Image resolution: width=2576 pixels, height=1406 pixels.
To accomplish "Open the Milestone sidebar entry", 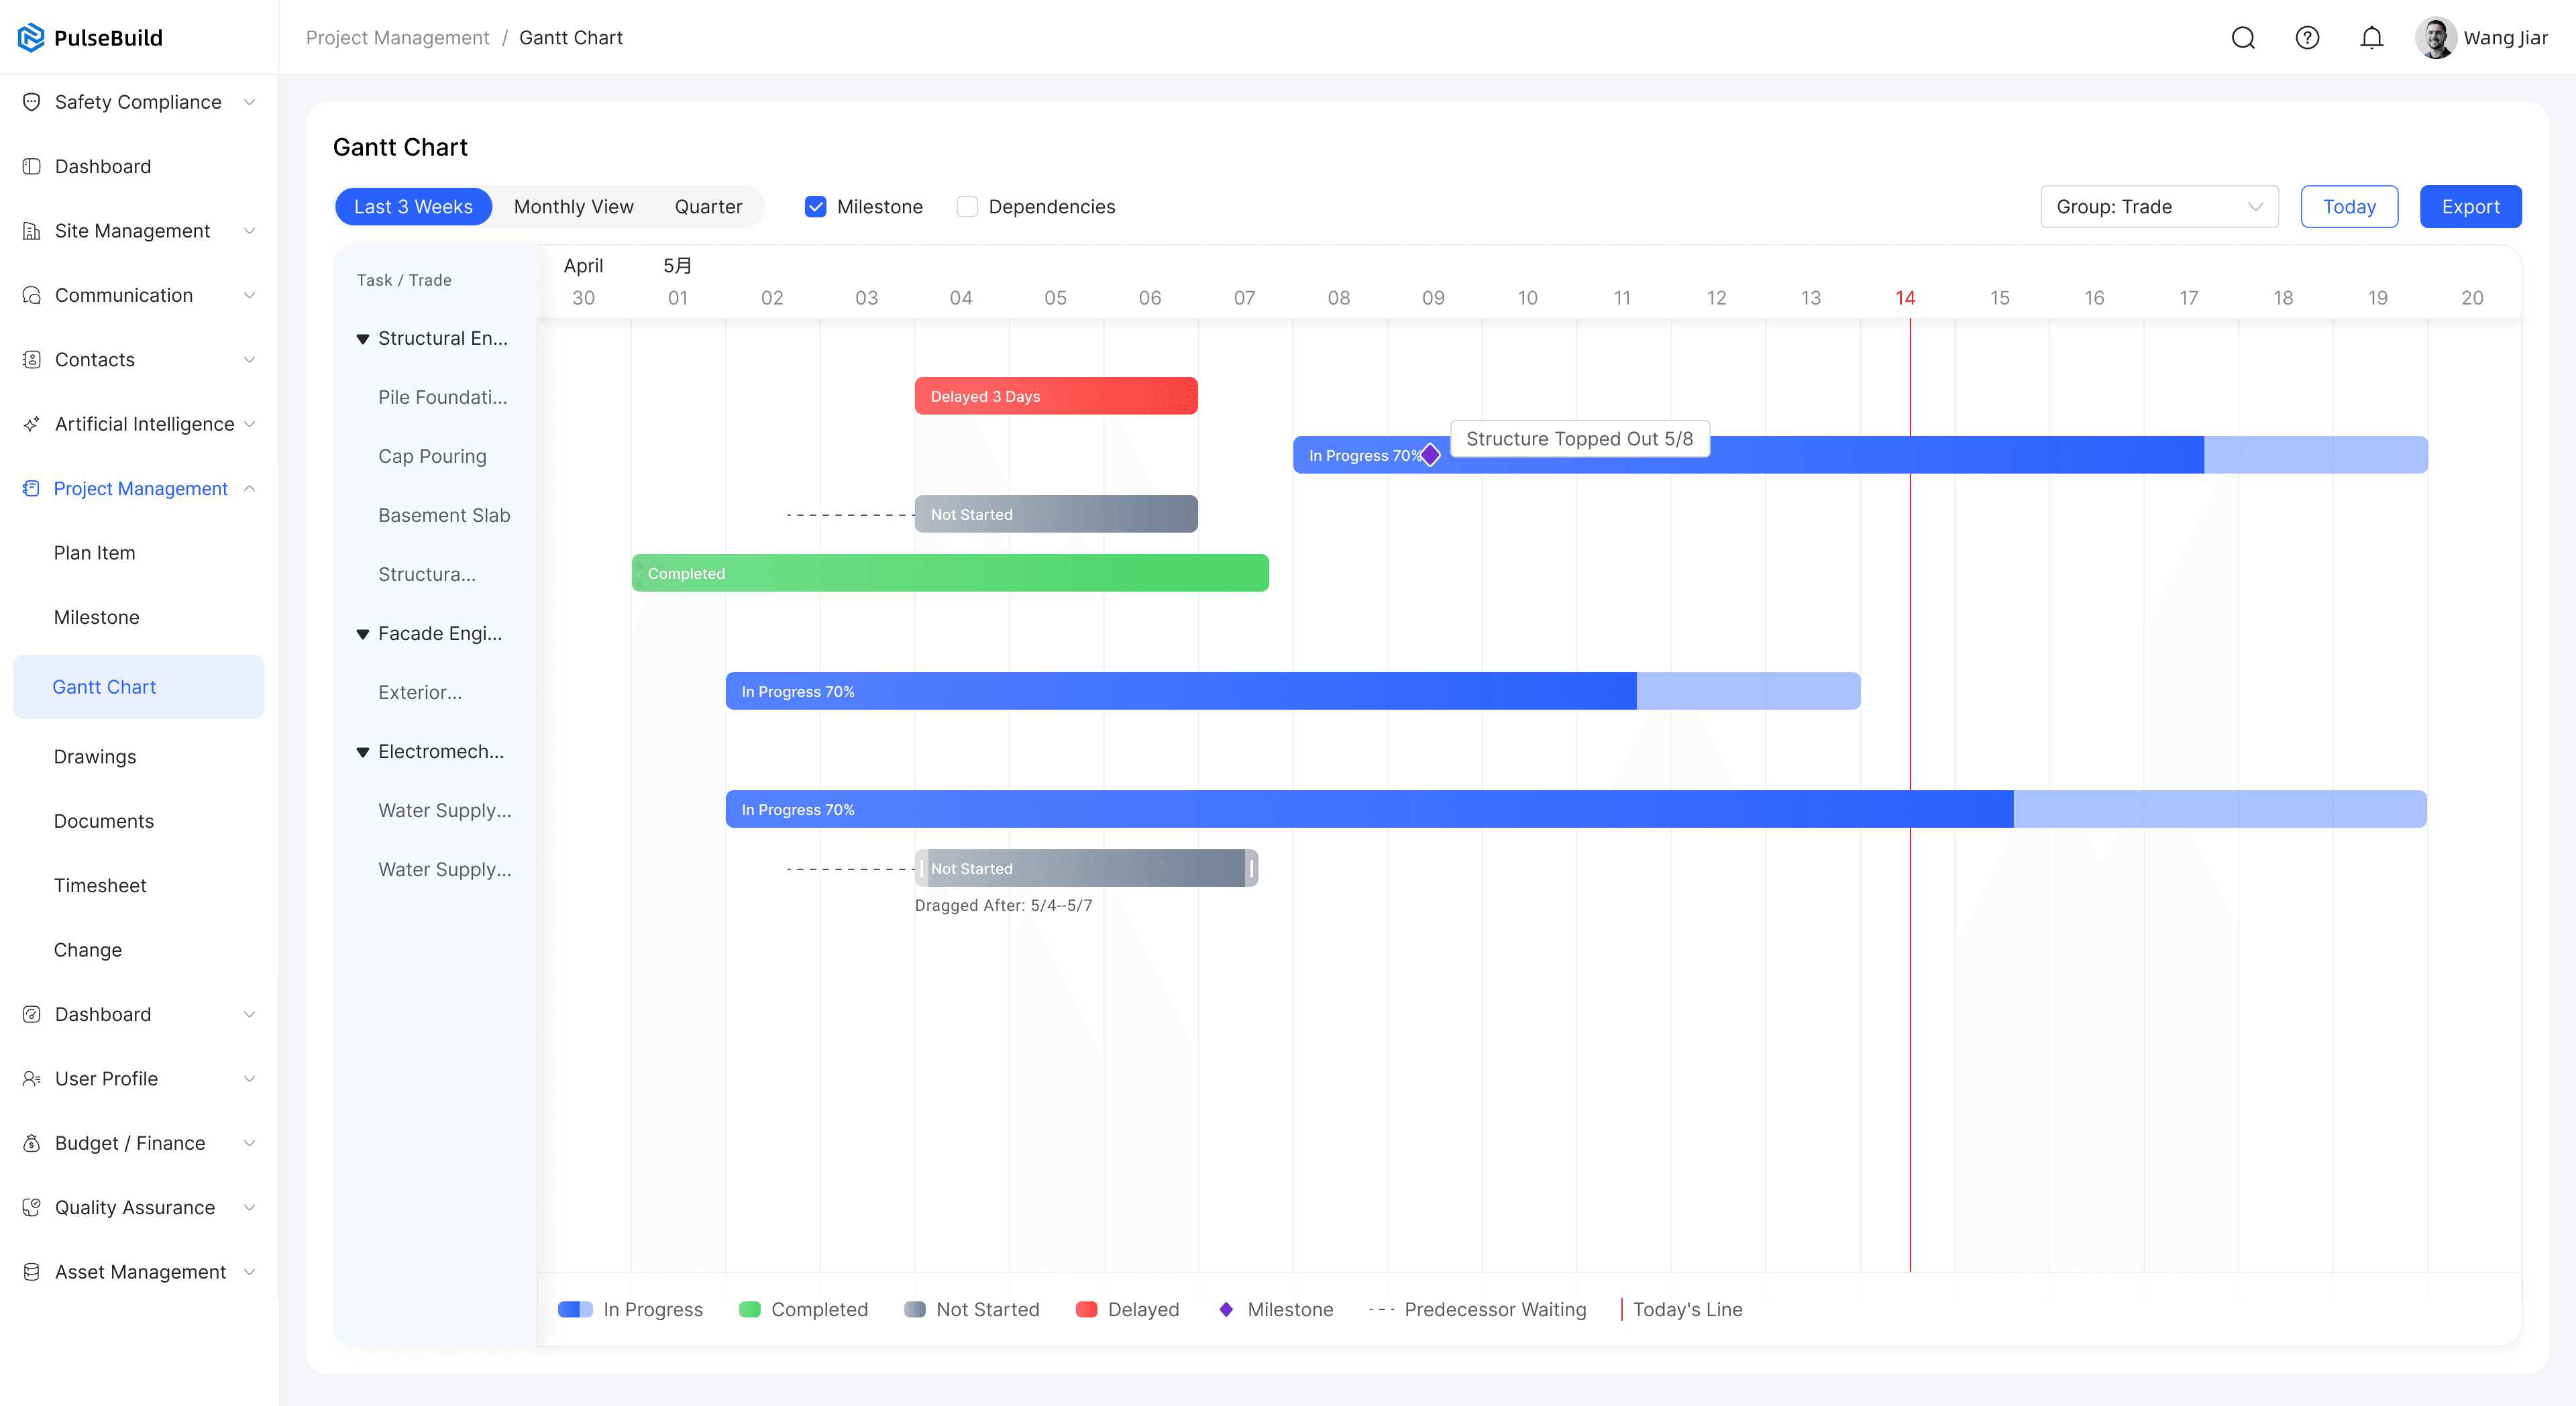I will [x=96, y=617].
